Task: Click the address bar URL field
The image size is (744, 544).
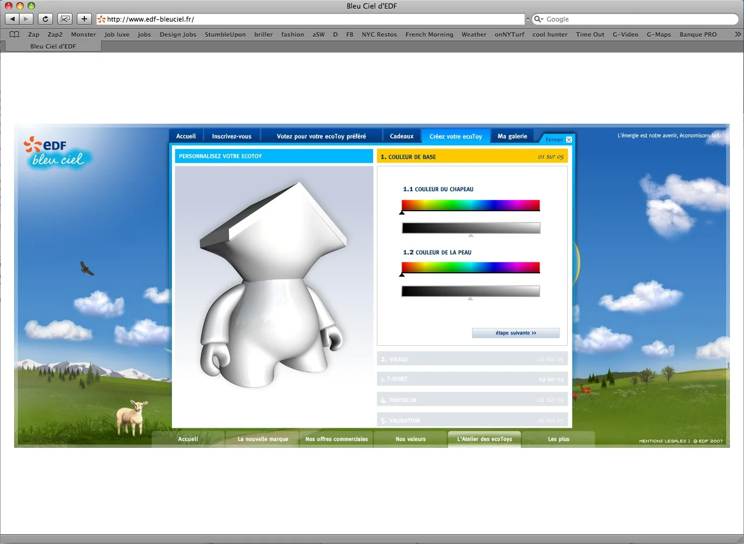Action: click(x=310, y=19)
